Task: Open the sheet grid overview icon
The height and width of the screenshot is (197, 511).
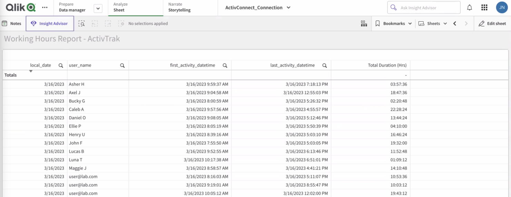Action: pyautogui.click(x=364, y=23)
